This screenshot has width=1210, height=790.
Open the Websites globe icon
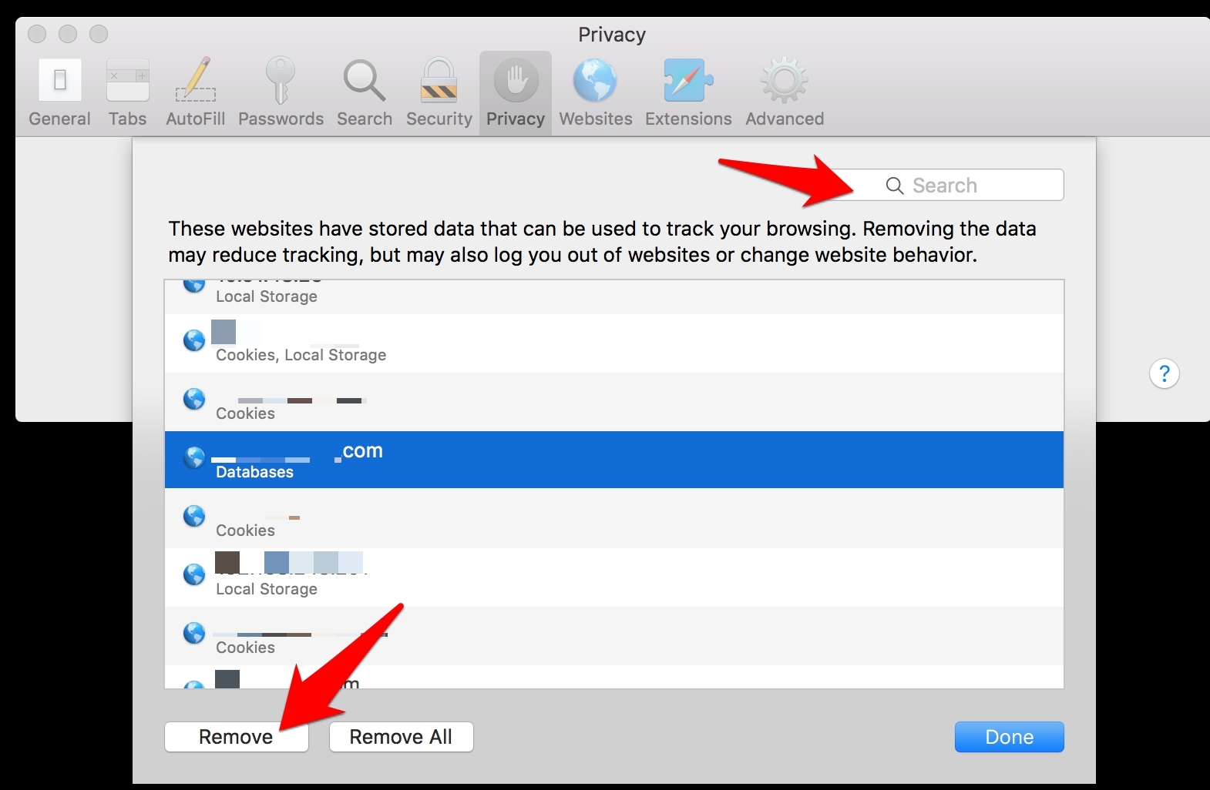pos(595,81)
